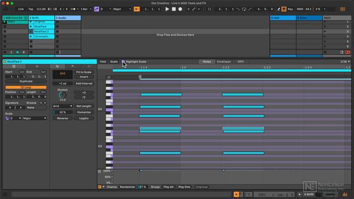Click the commit groove icon next to Groove
The image size is (354, 199).
tap(45, 103)
